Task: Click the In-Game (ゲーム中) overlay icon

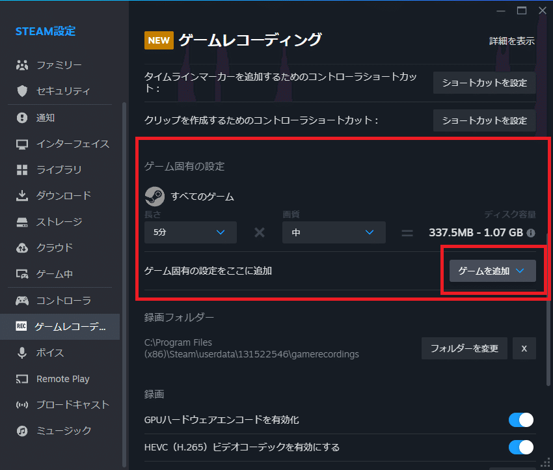Action: (22, 274)
